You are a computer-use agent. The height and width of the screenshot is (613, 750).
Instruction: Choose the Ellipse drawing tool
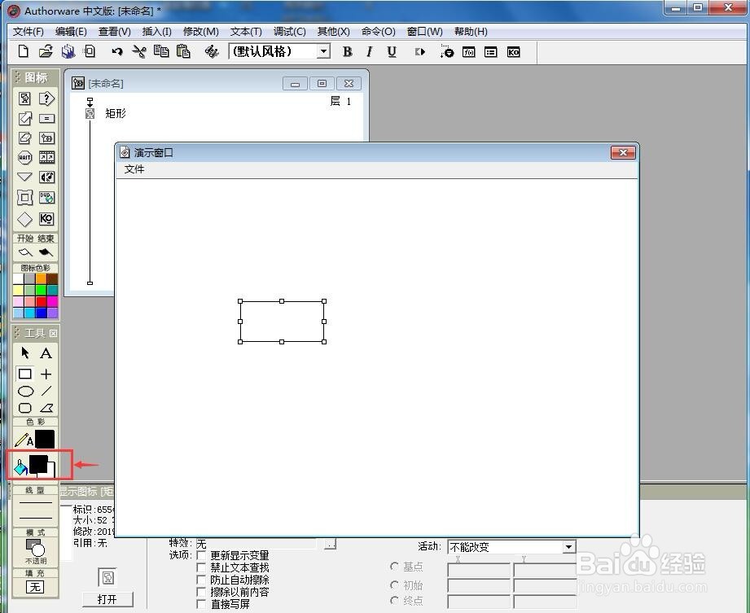(25, 392)
